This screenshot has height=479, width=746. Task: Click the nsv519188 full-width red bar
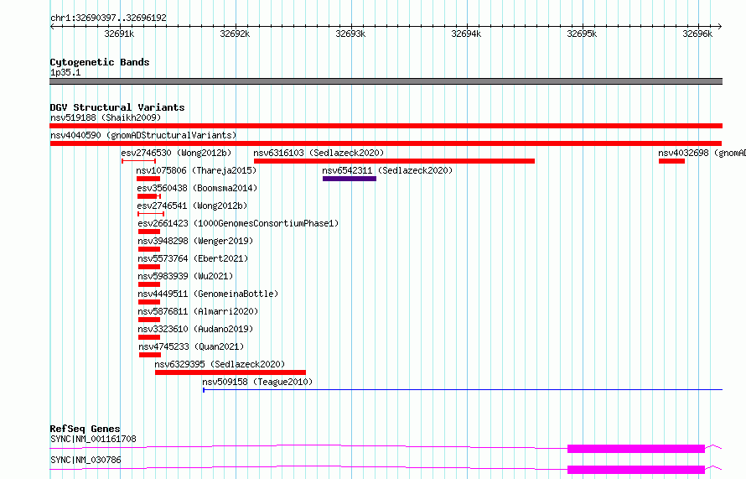[x=386, y=126]
